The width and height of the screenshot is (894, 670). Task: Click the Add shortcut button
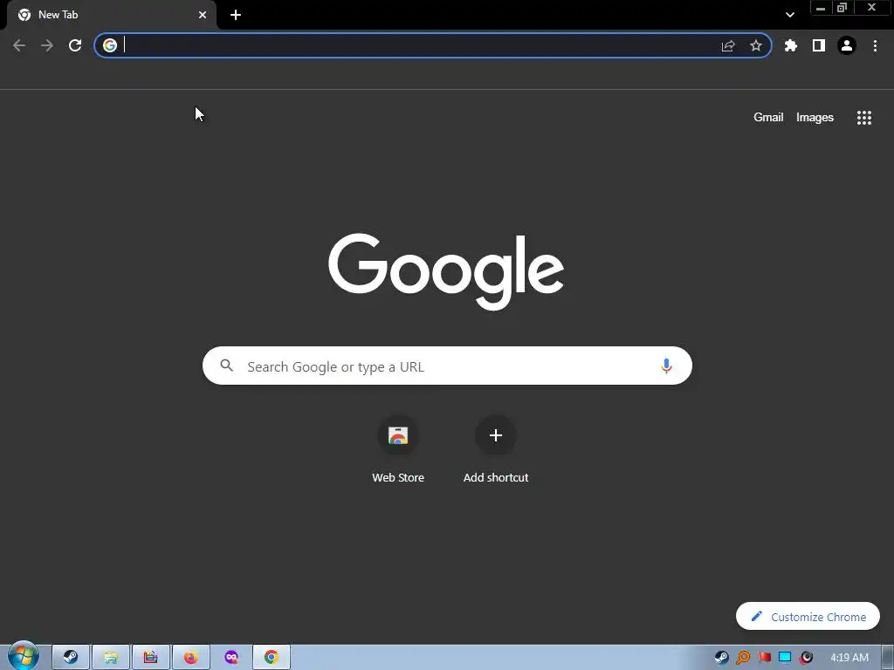click(x=496, y=451)
